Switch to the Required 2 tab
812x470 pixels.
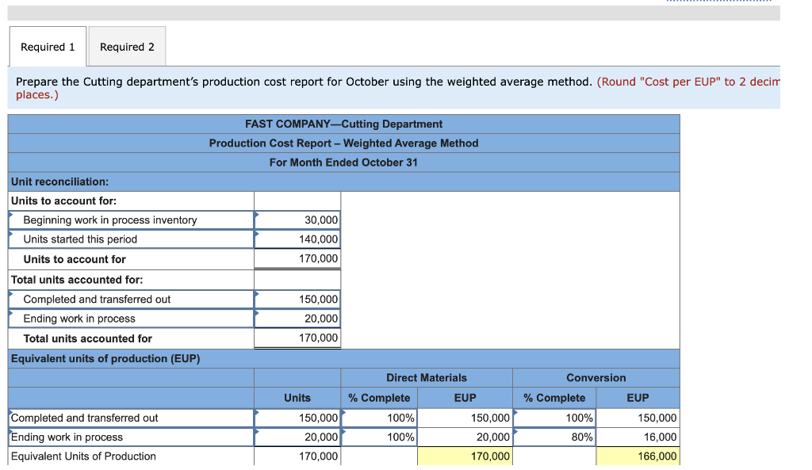point(127,46)
